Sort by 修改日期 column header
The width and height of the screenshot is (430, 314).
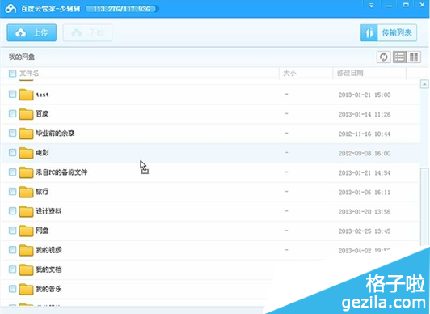[x=350, y=74]
